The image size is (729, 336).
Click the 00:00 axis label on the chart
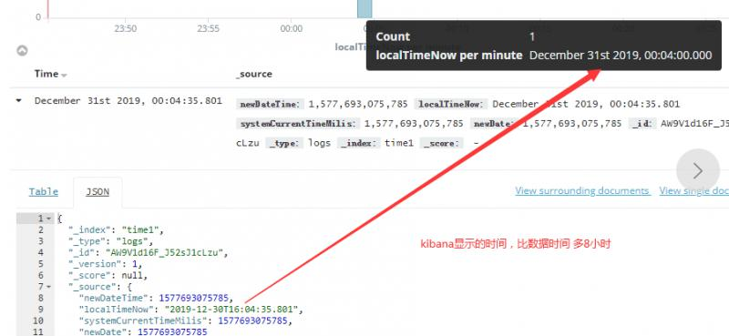(291, 28)
